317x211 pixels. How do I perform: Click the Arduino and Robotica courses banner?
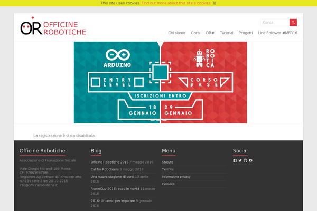[160, 82]
